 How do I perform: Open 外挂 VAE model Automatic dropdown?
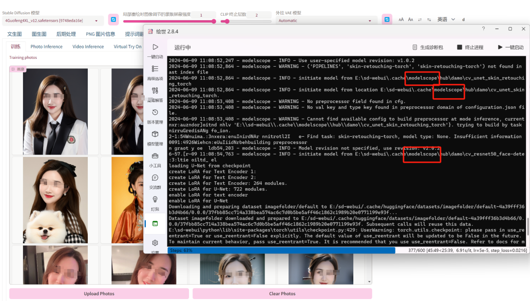click(326, 21)
